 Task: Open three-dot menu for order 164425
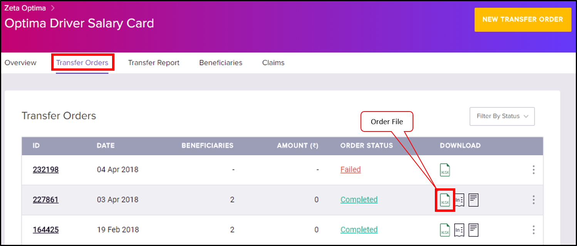tap(533, 230)
